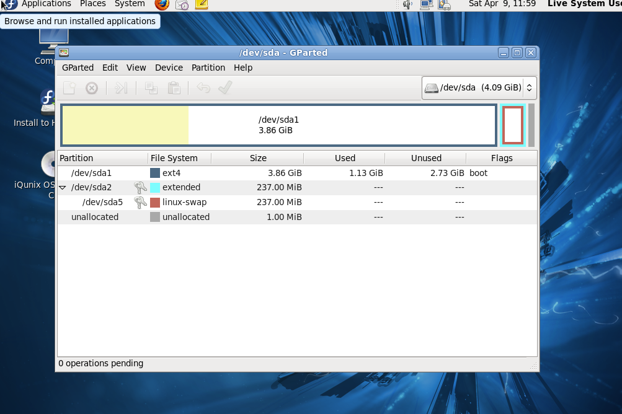Select the swap partition block in disk graphic
This screenshot has width=622, height=414.
pyautogui.click(x=512, y=125)
